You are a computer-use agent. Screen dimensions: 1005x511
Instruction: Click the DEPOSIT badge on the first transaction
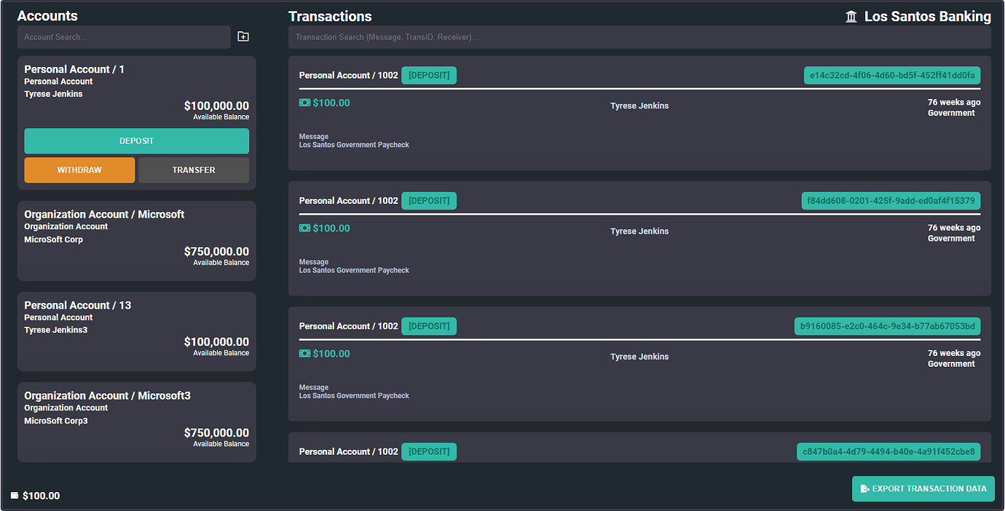point(429,75)
